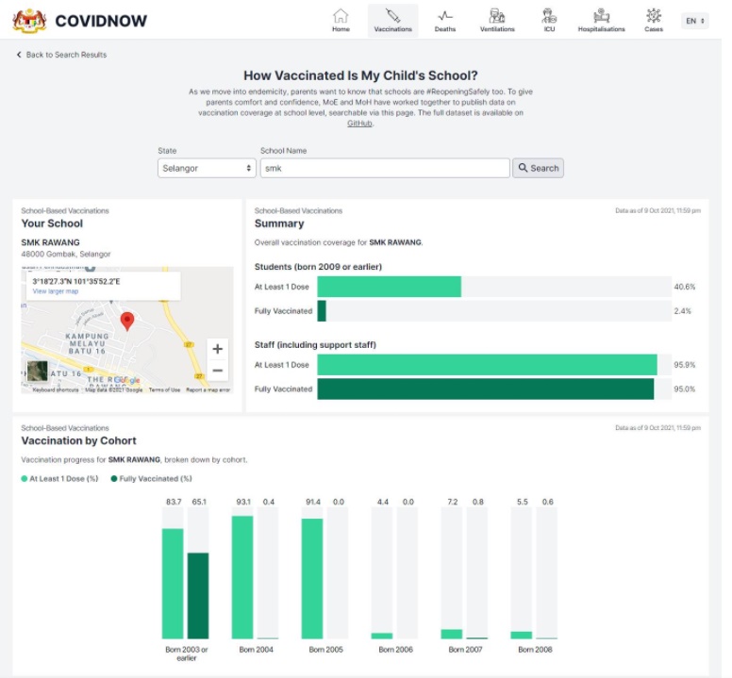Select the Deaths icon in navbar
Screen dimensions: 732x678
[445, 16]
